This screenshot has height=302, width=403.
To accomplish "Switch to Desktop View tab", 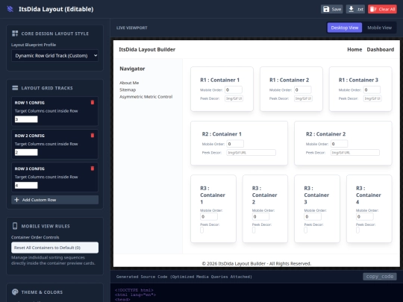I will pyautogui.click(x=344, y=28).
